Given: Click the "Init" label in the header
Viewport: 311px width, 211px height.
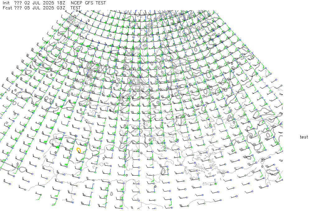Looking at the screenshot, I should coord(6,3).
